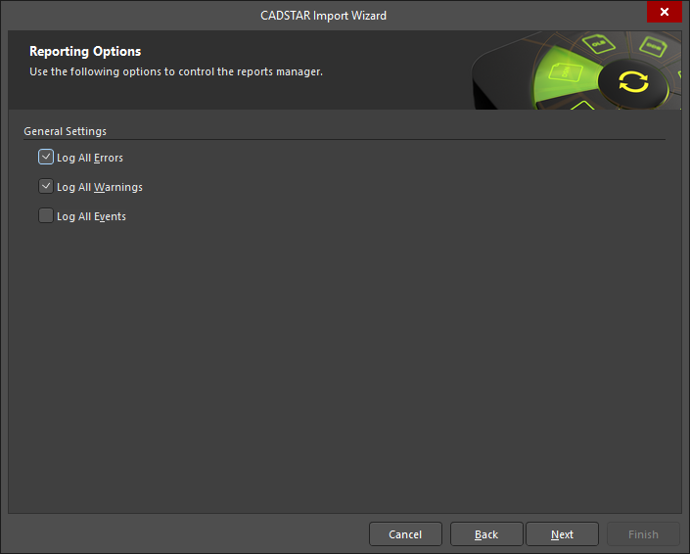Image resolution: width=690 pixels, height=554 pixels.
Task: Click the Reporting Options heading
Action: 85,52
